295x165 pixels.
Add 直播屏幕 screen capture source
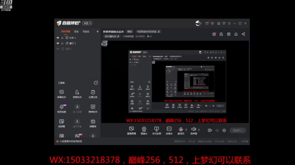pos(131,131)
